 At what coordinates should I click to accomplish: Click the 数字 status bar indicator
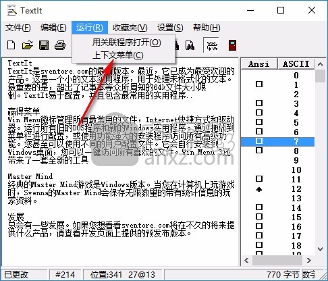click(x=308, y=274)
